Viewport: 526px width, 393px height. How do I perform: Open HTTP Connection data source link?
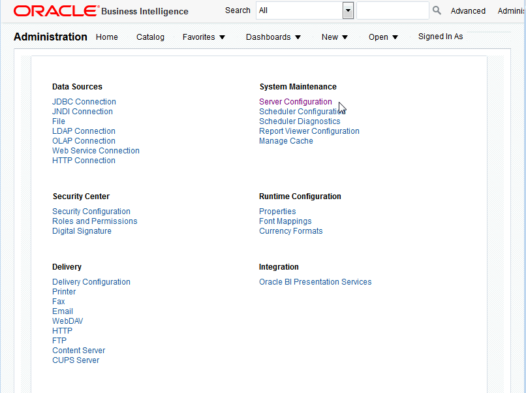(84, 161)
